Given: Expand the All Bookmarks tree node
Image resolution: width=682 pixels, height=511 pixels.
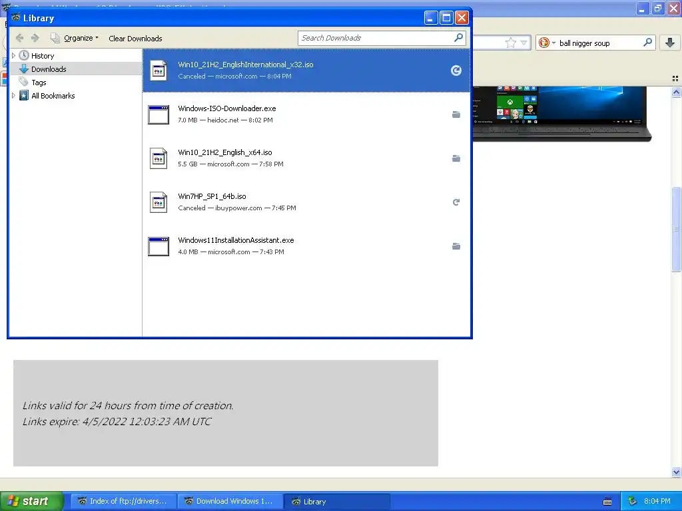Looking at the screenshot, I should 13,96.
